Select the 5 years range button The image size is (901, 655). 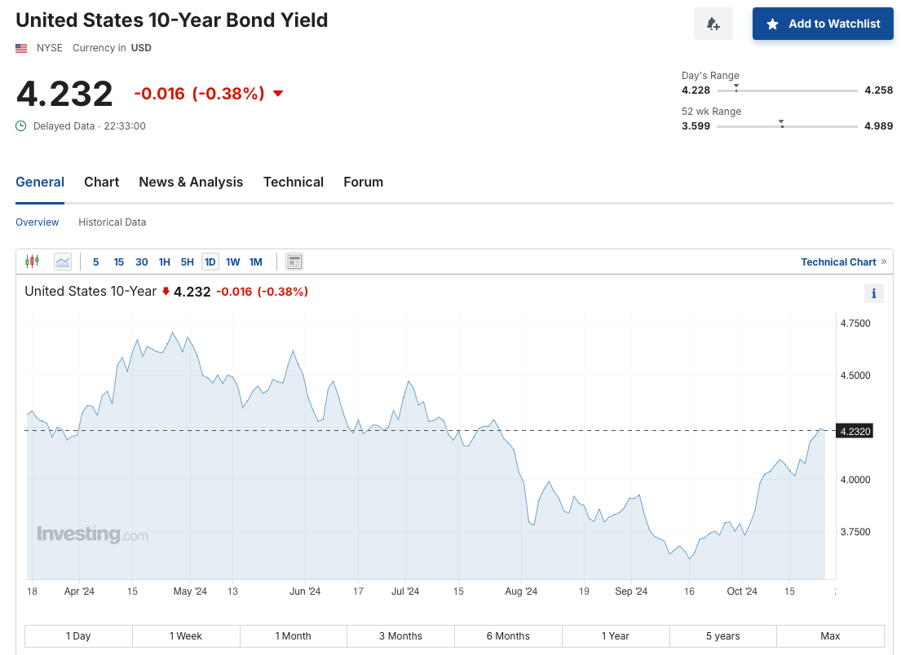pos(723,636)
